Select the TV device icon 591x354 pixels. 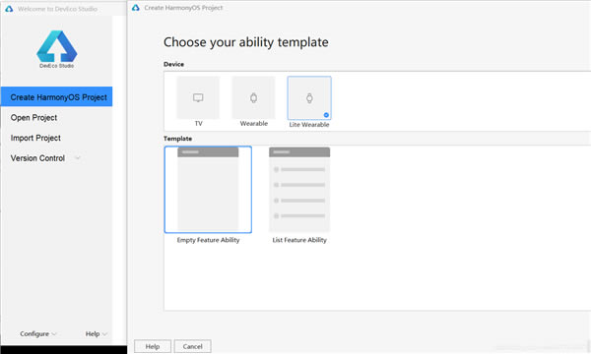click(x=198, y=97)
